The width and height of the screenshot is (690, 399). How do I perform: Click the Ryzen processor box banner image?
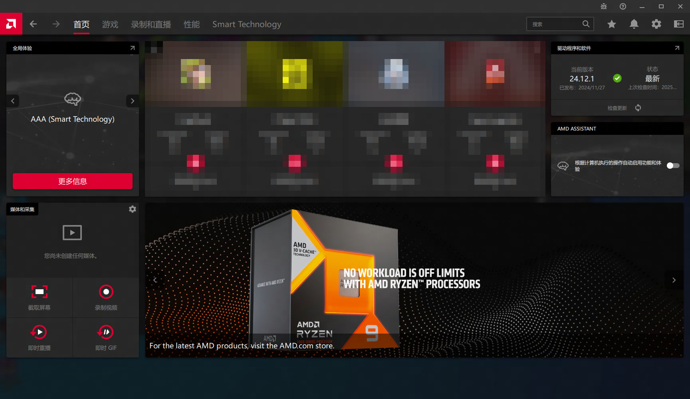[x=324, y=279]
